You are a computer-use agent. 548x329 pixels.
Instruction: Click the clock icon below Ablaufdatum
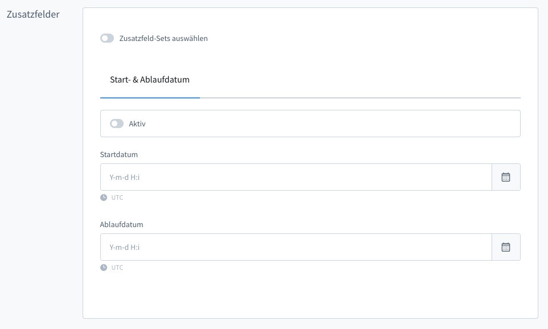(104, 268)
